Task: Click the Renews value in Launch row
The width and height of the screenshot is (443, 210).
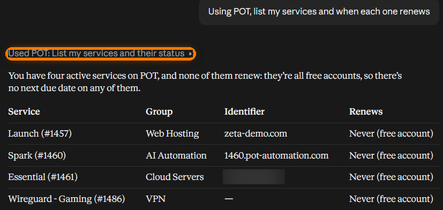Action: coord(391,133)
